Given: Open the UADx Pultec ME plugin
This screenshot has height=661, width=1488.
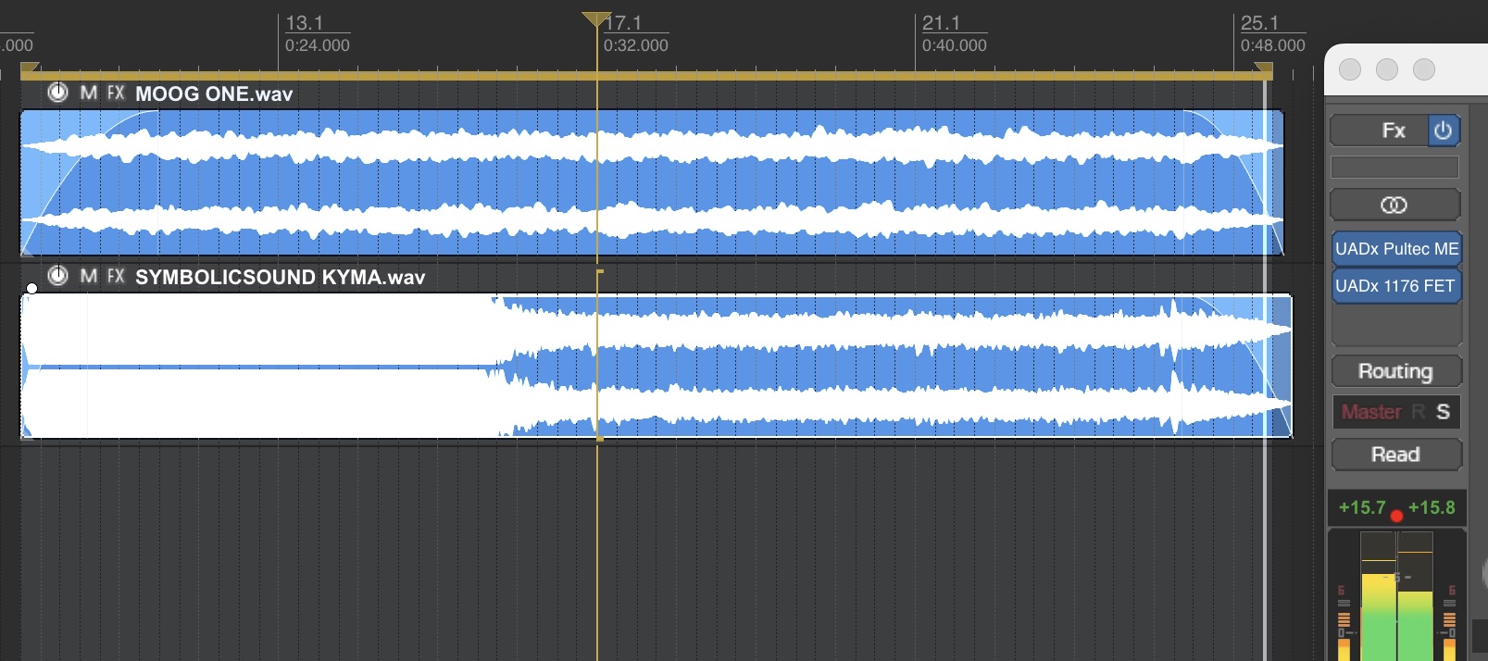Looking at the screenshot, I should coord(1396,249).
